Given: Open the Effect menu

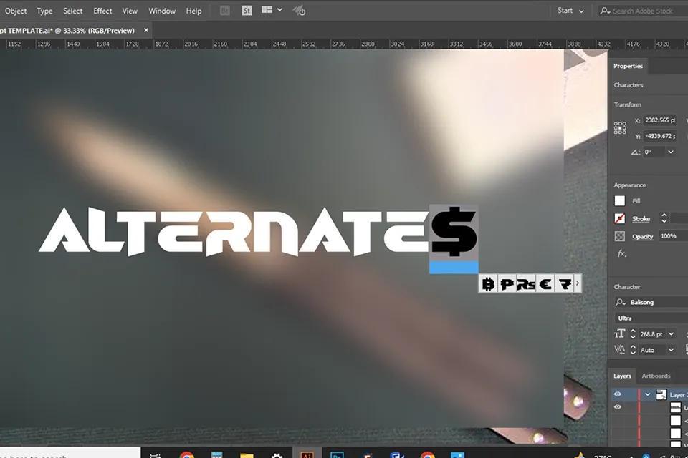Looking at the screenshot, I should tap(102, 11).
